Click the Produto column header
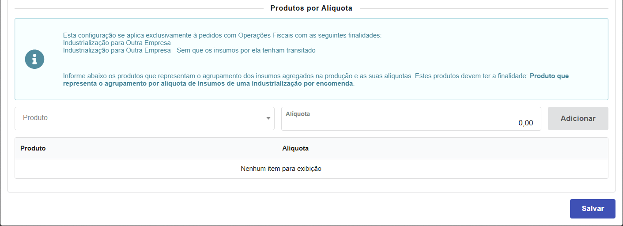The image size is (623, 226). [33, 148]
